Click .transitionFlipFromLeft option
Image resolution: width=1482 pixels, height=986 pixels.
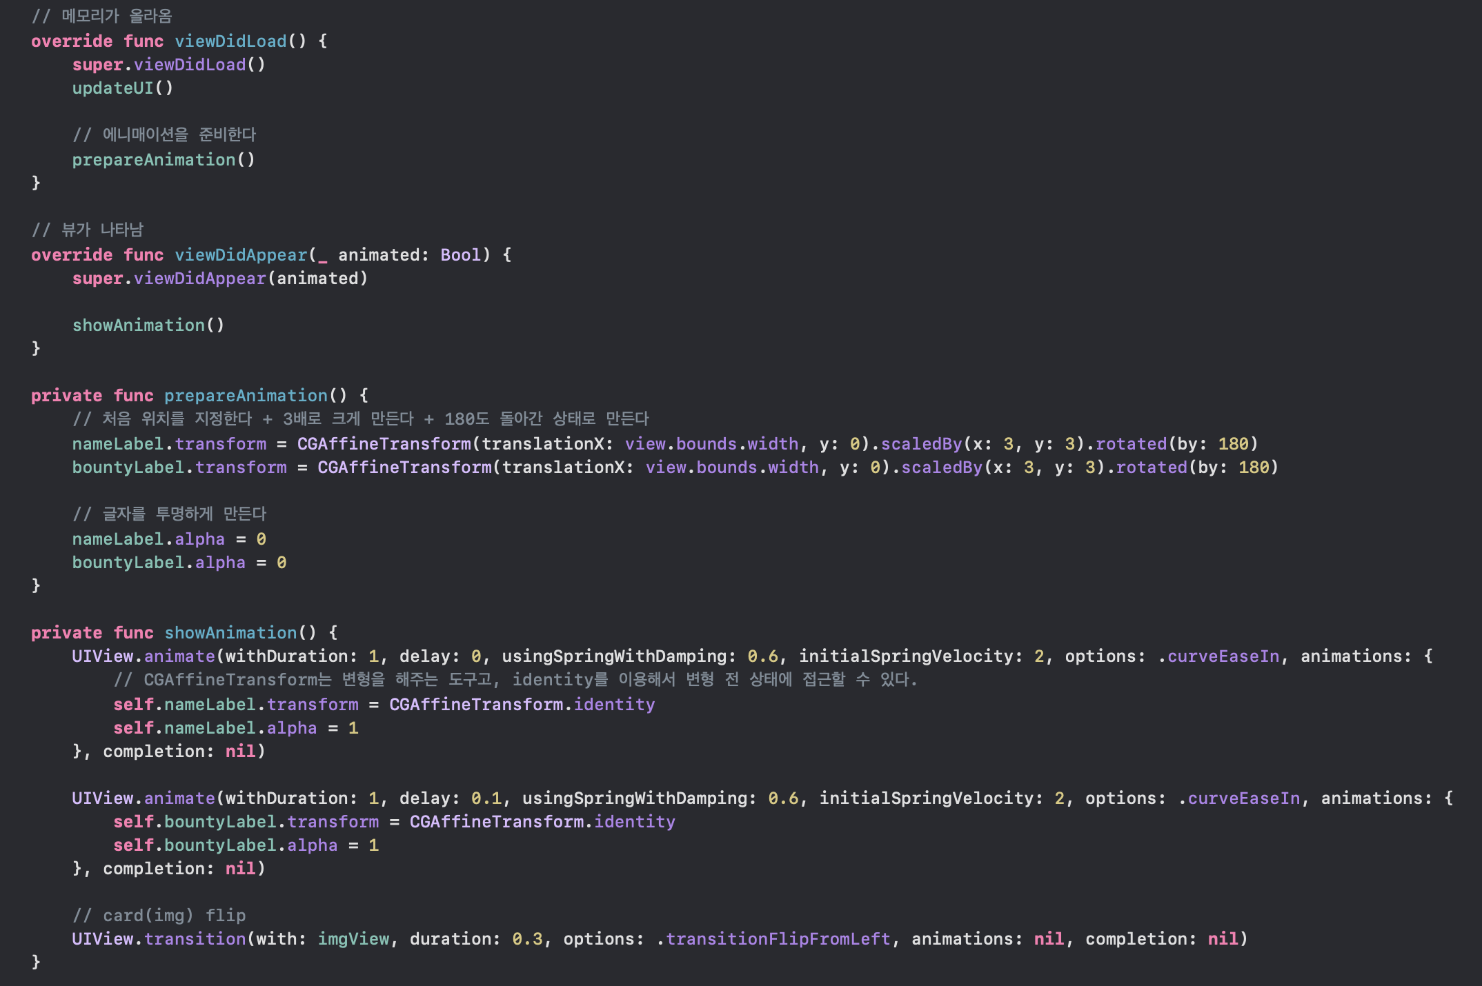coord(777,939)
